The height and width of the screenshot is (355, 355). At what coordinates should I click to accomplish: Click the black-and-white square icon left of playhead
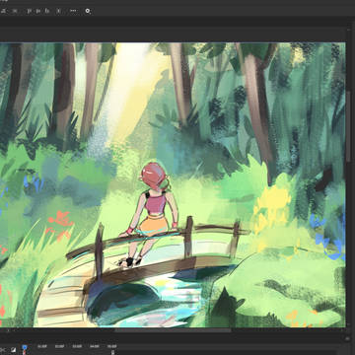(x=14, y=350)
